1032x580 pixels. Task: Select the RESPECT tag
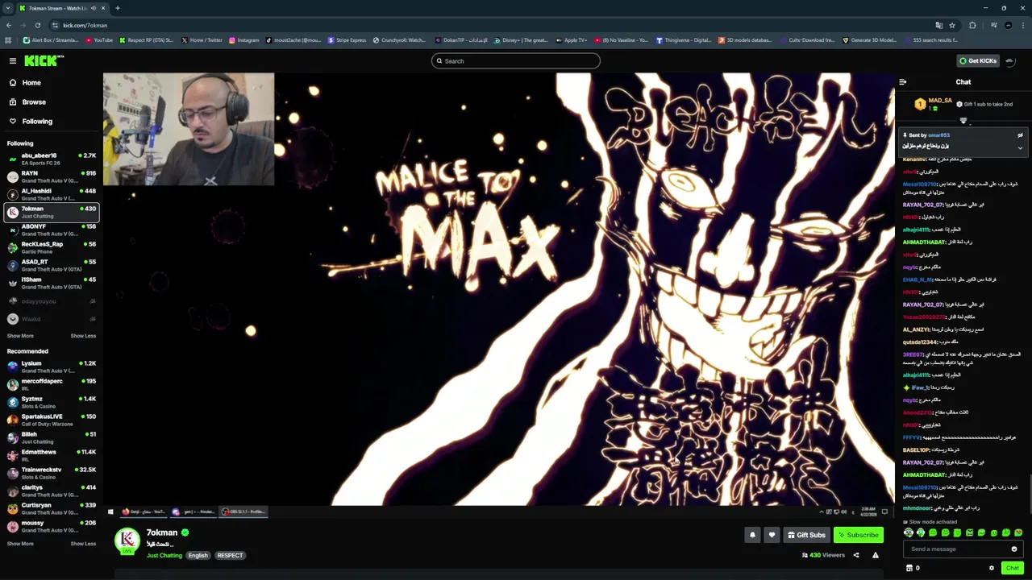pos(230,556)
